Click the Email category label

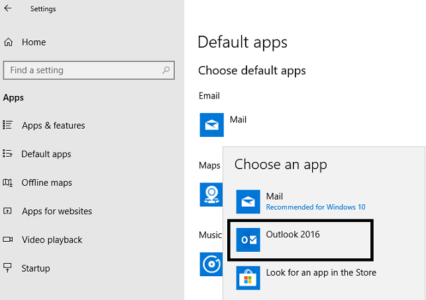coord(209,96)
